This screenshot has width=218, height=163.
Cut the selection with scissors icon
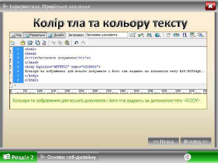[x=53, y=43]
